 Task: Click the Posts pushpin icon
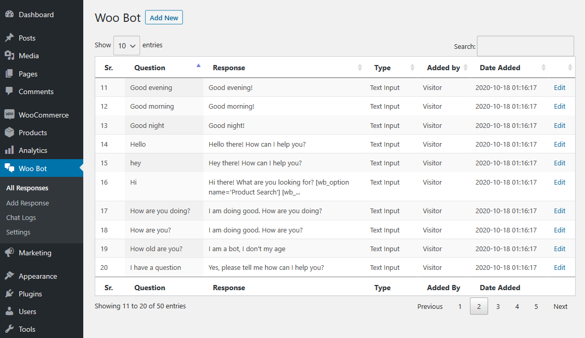(x=9, y=37)
